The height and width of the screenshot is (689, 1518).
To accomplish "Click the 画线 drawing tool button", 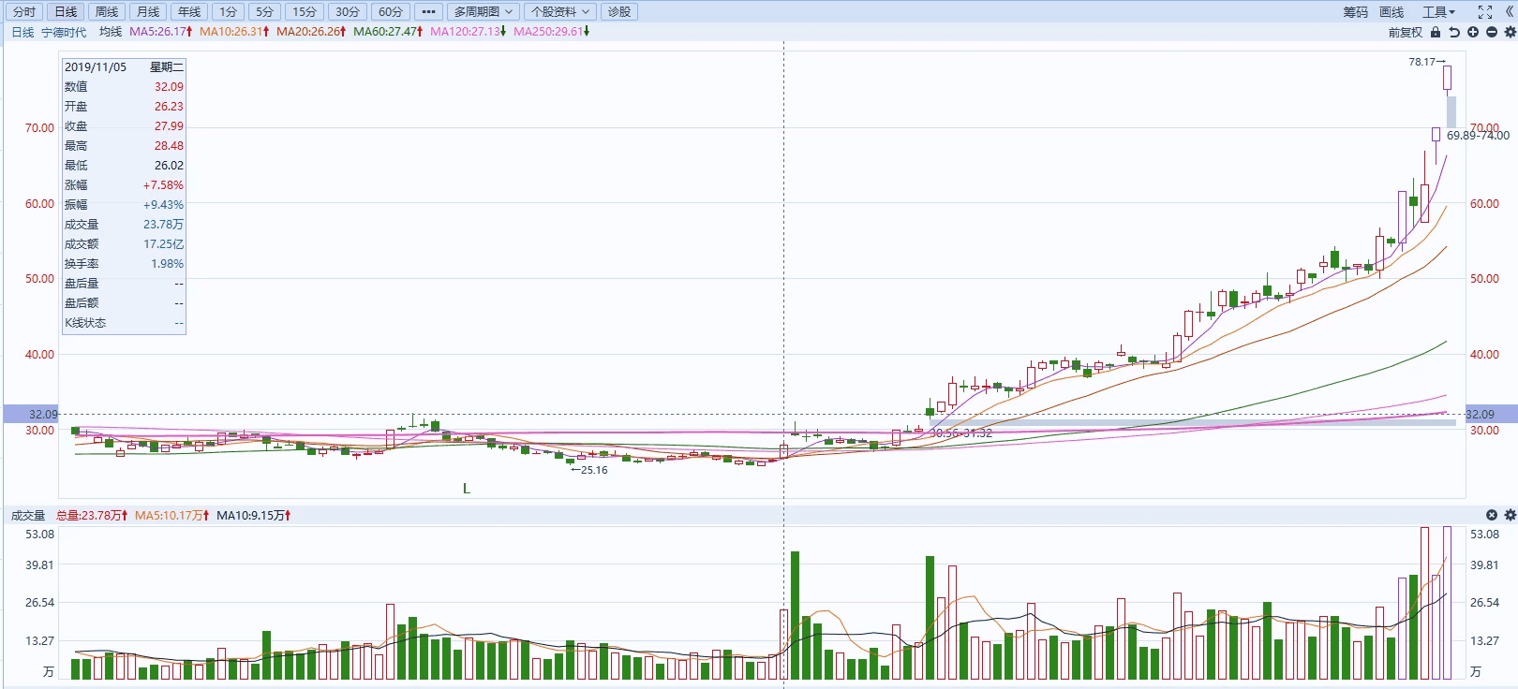I will pyautogui.click(x=1391, y=12).
